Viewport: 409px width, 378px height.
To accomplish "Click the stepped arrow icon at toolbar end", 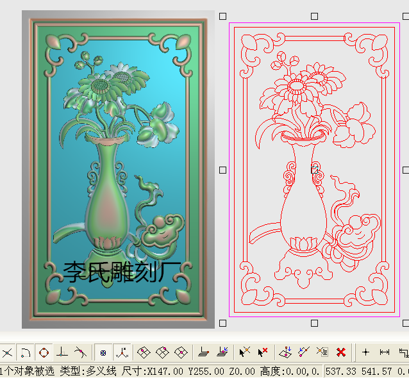I will [x=404, y=353].
